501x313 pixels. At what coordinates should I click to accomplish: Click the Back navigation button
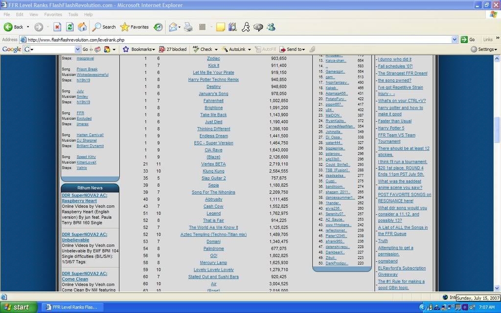14,27
